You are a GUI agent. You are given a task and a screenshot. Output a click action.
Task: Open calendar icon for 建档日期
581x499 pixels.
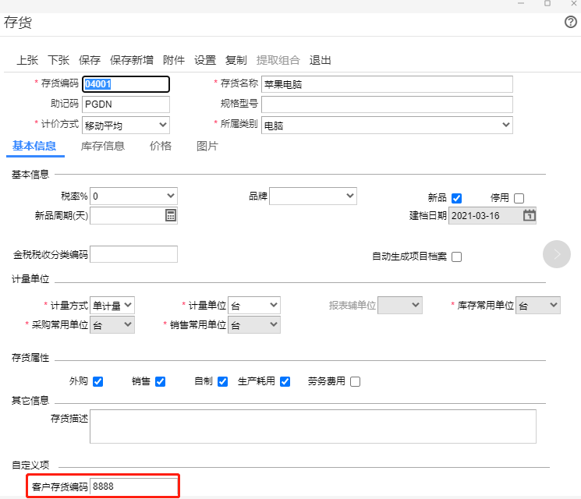(x=529, y=215)
